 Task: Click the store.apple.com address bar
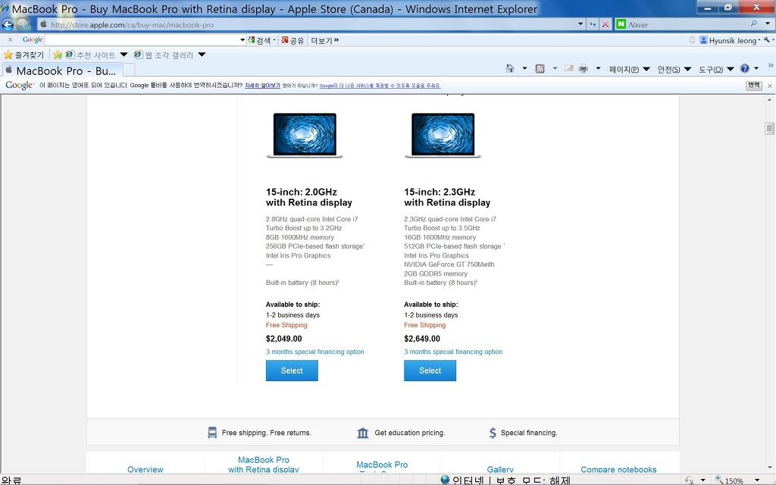pos(308,24)
